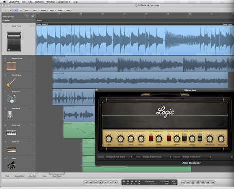Select the Electric Bass track icon
This screenshot has width=234, height=189.
(x=11, y=83)
